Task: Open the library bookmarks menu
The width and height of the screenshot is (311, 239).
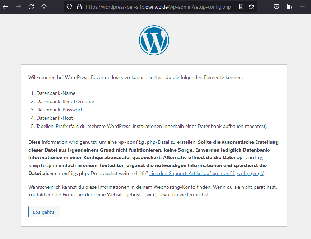Action: pos(289,7)
